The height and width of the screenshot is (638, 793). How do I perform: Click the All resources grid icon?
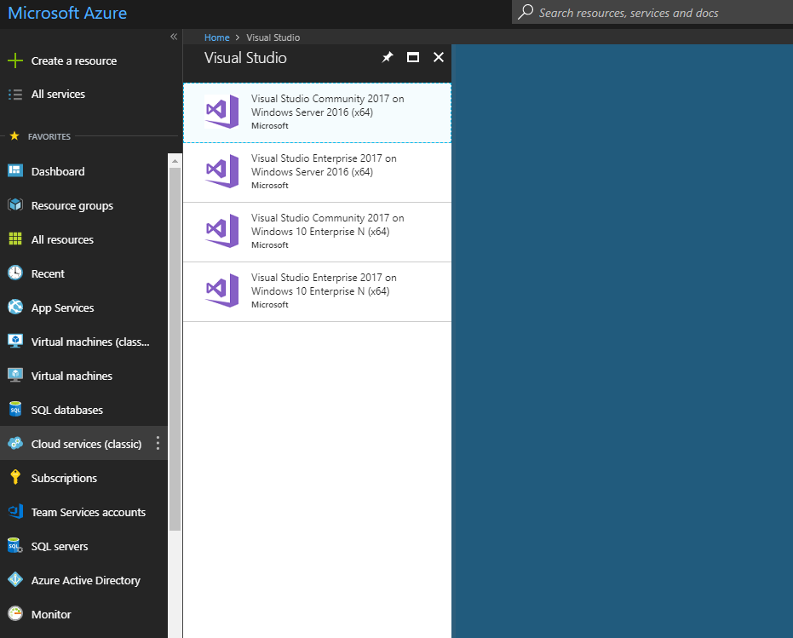pos(15,239)
